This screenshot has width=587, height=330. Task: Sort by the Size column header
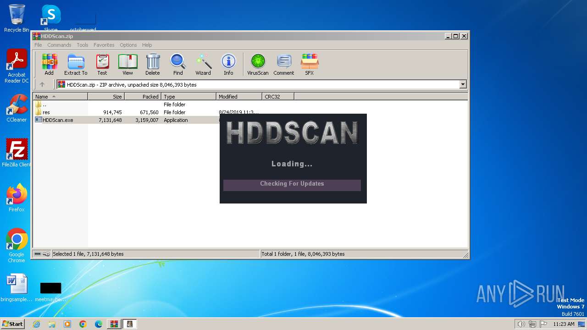[106, 97]
